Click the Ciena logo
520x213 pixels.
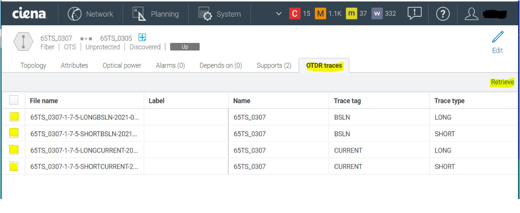click(x=29, y=14)
